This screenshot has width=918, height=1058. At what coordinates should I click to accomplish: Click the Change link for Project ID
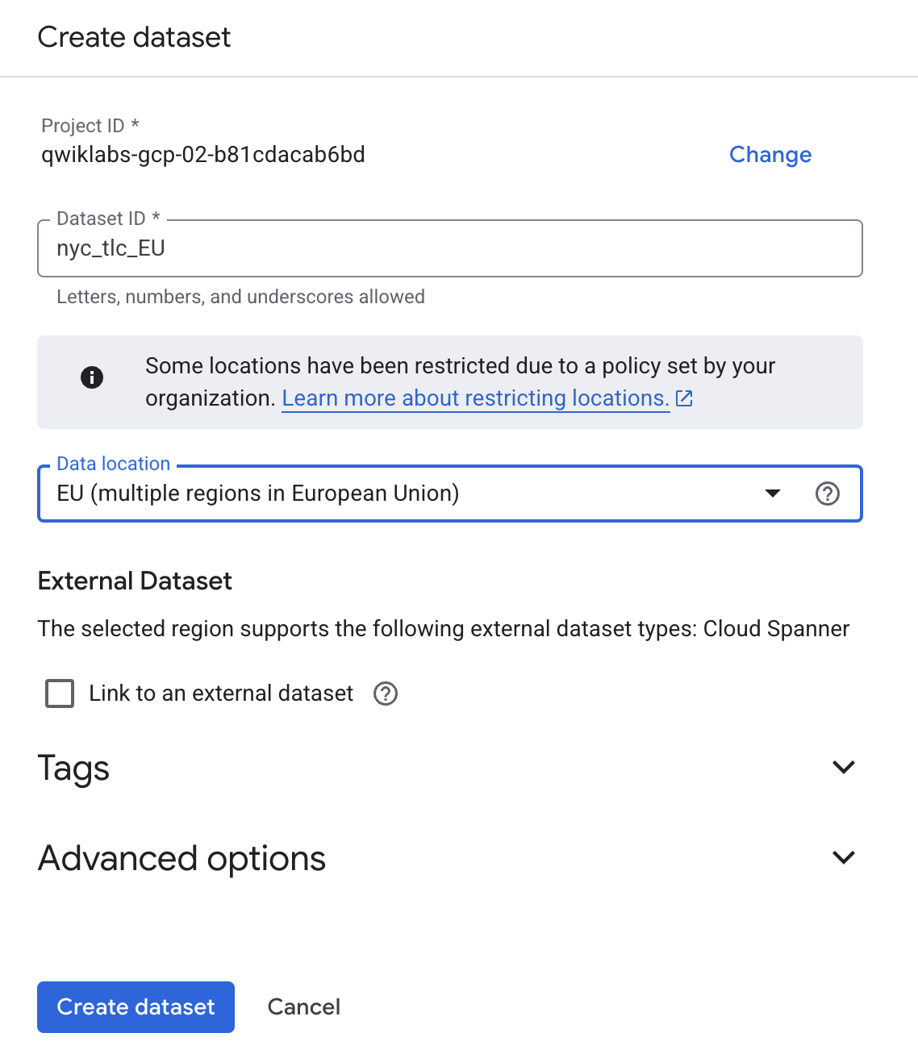770,155
